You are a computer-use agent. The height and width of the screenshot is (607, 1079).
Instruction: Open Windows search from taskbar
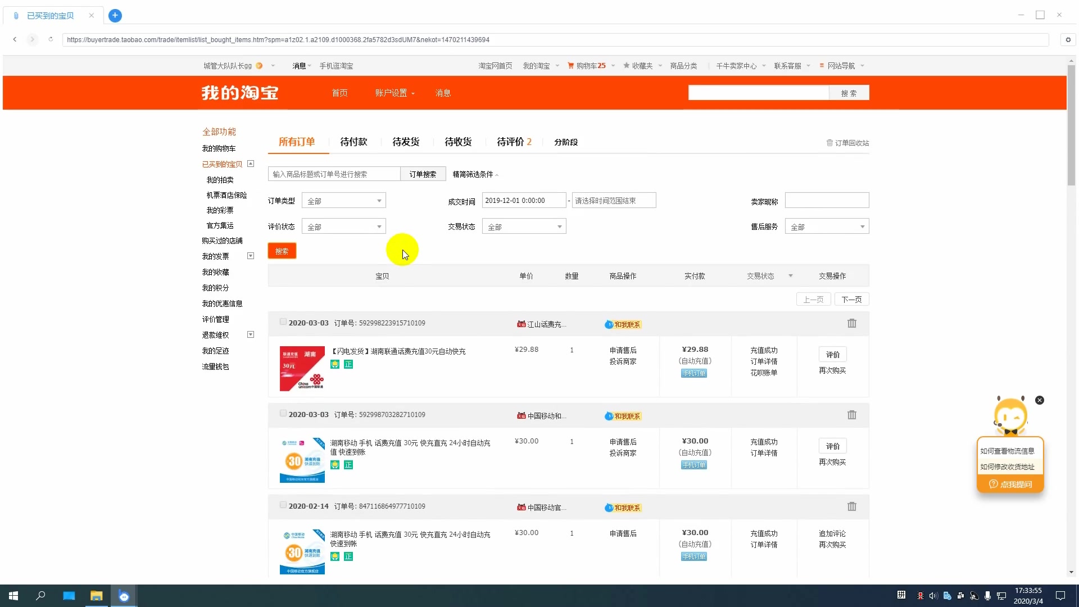(40, 596)
